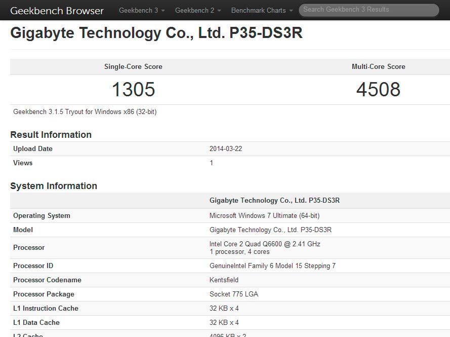Click the Views row label
The image size is (450, 337).
pos(23,163)
